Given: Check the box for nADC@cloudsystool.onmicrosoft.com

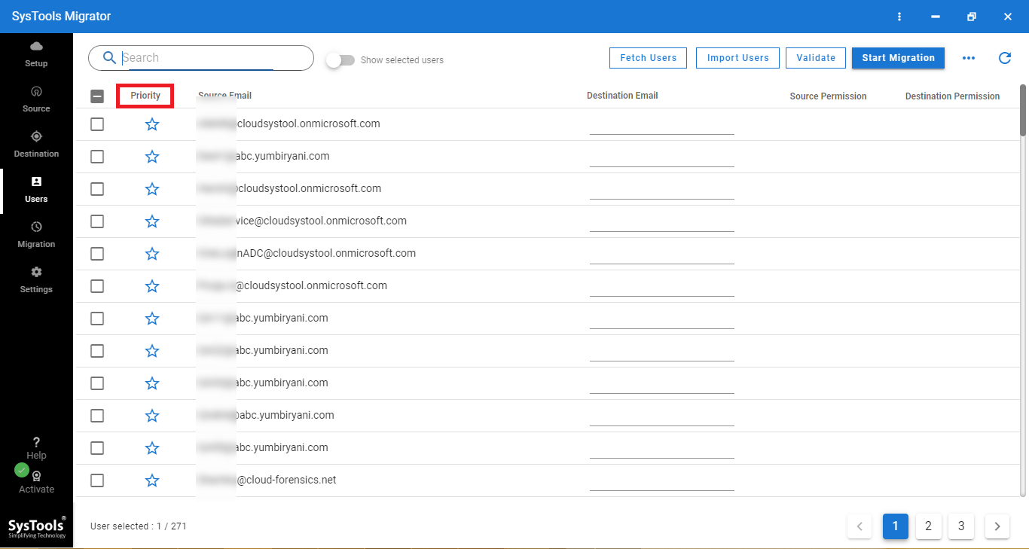Looking at the screenshot, I should click(97, 254).
